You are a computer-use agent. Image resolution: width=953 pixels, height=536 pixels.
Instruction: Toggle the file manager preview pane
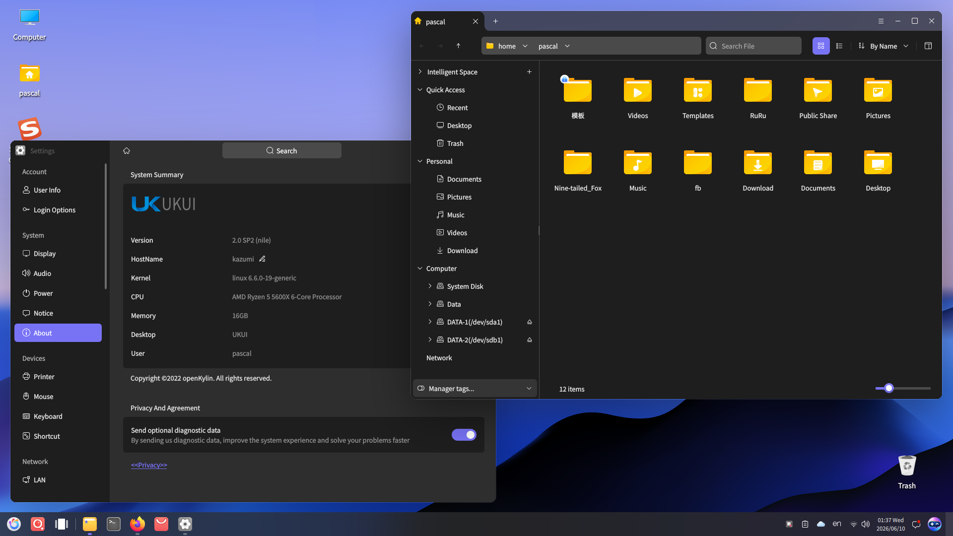[x=928, y=46]
